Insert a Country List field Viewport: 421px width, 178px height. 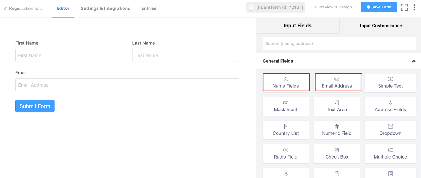pyautogui.click(x=285, y=130)
